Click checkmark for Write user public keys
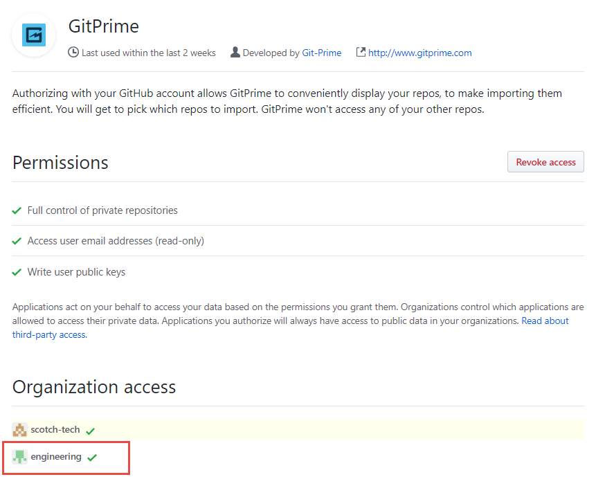 pos(17,273)
